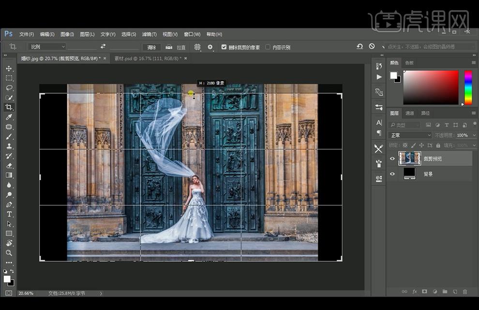
Task: Open the 滤镜(T) menu
Action: pyautogui.click(x=149, y=34)
